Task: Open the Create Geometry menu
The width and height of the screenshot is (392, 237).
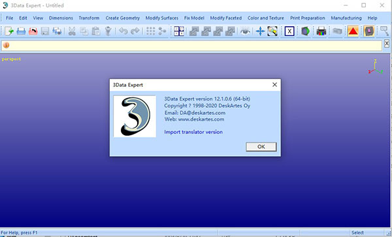Action: (123, 18)
